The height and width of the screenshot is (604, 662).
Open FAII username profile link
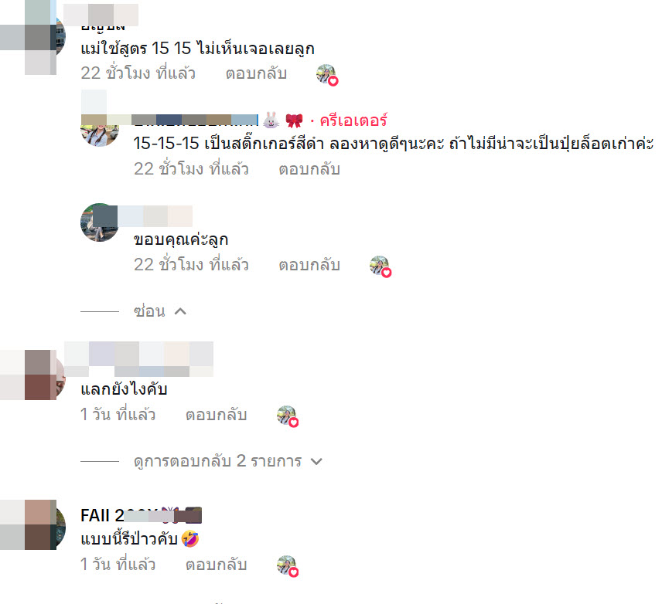pos(141,515)
